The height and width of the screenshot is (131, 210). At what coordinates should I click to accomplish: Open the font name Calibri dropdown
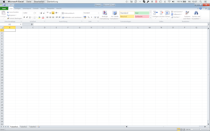[x=34, y=13]
